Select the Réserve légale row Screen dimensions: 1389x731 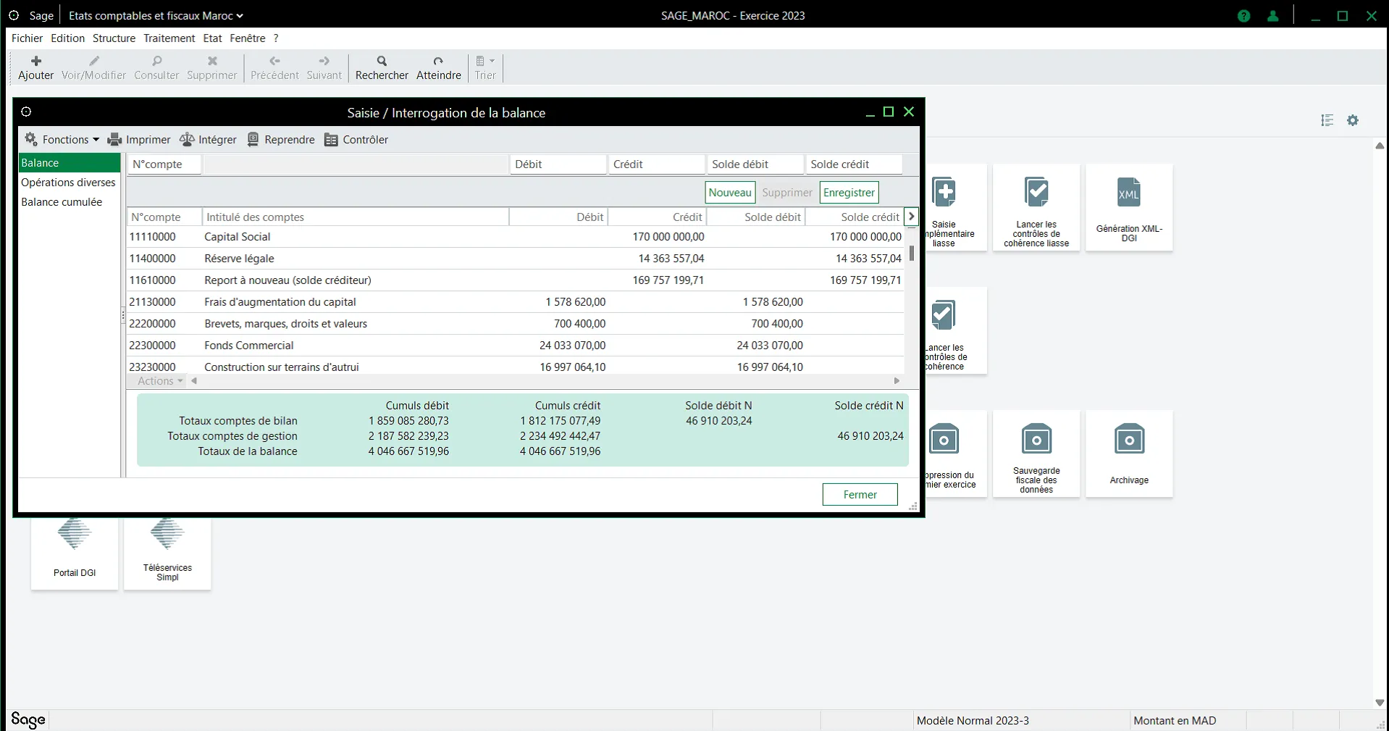pos(515,259)
